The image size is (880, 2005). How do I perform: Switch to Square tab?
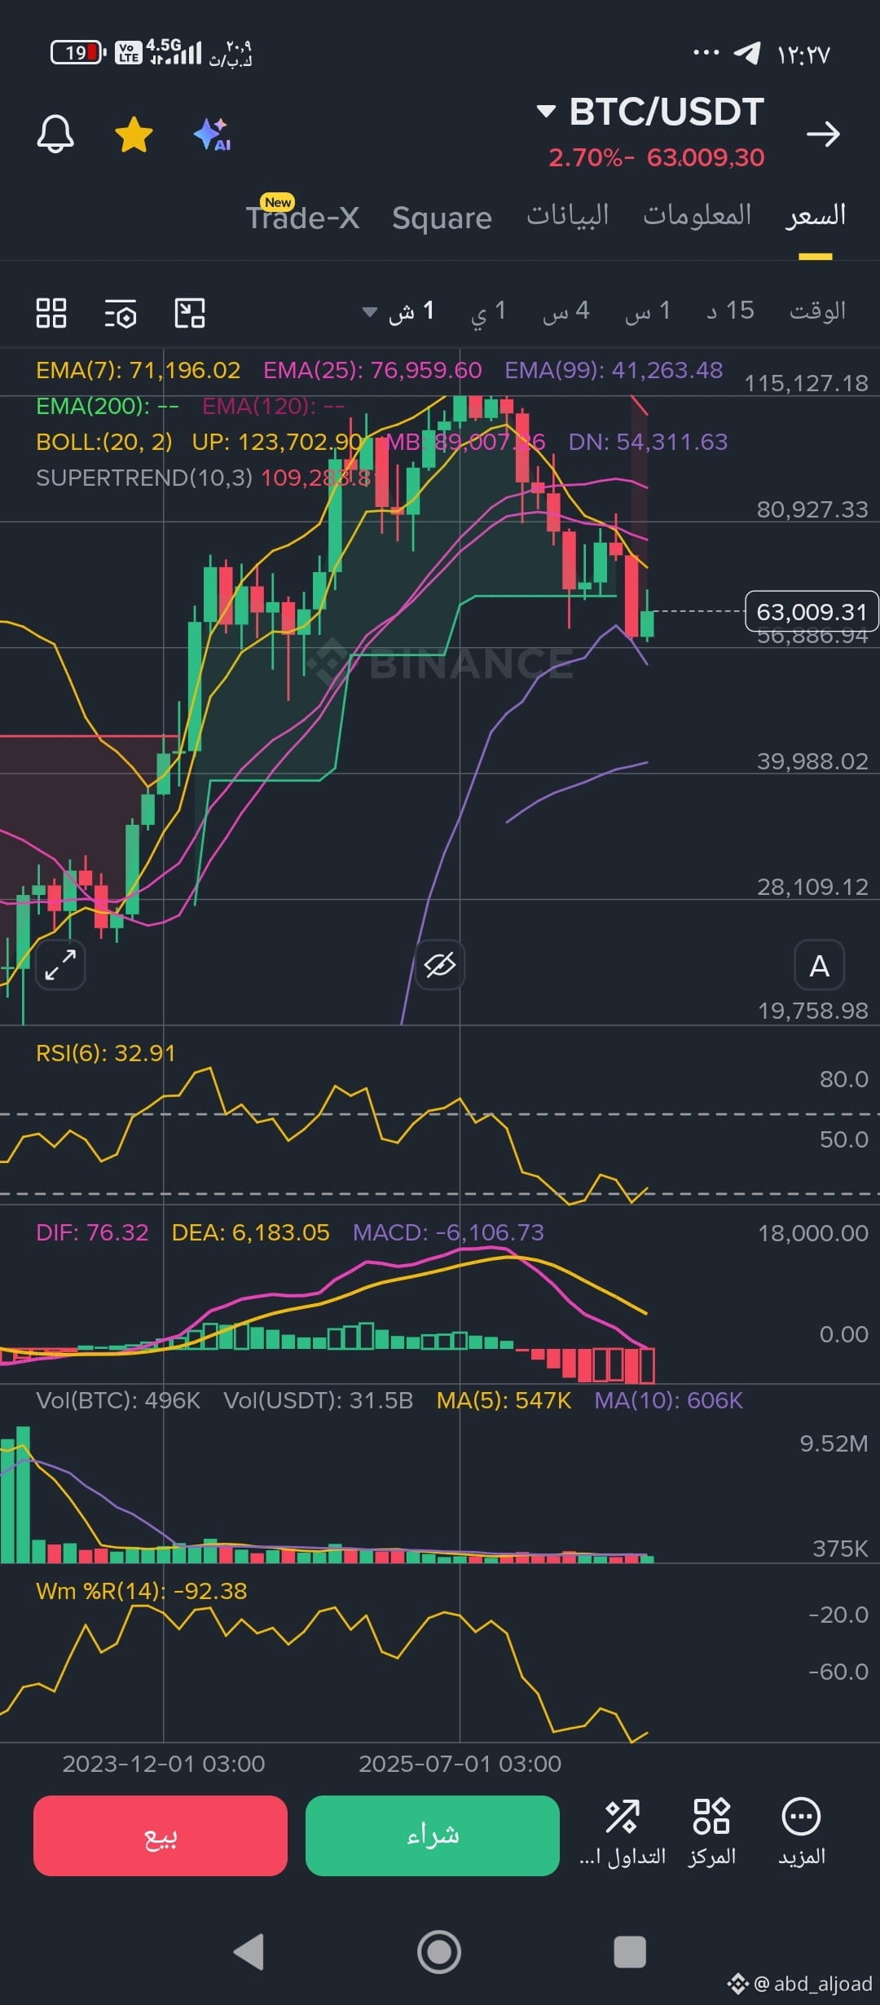pos(442,218)
